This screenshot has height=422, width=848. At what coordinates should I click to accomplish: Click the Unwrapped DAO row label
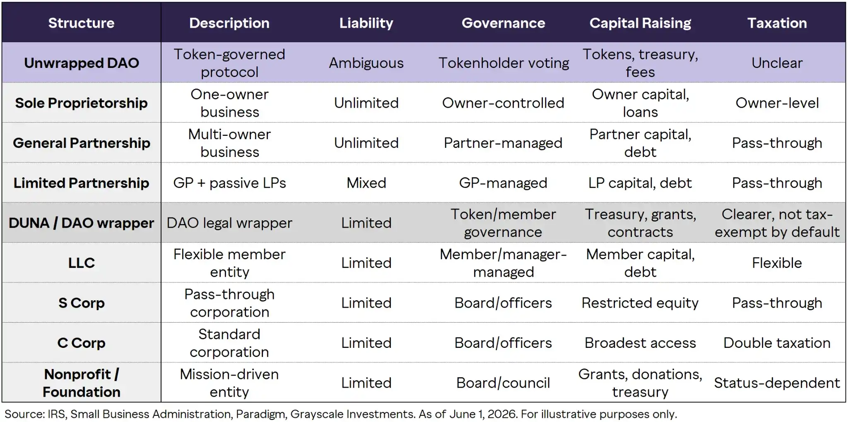[82, 63]
